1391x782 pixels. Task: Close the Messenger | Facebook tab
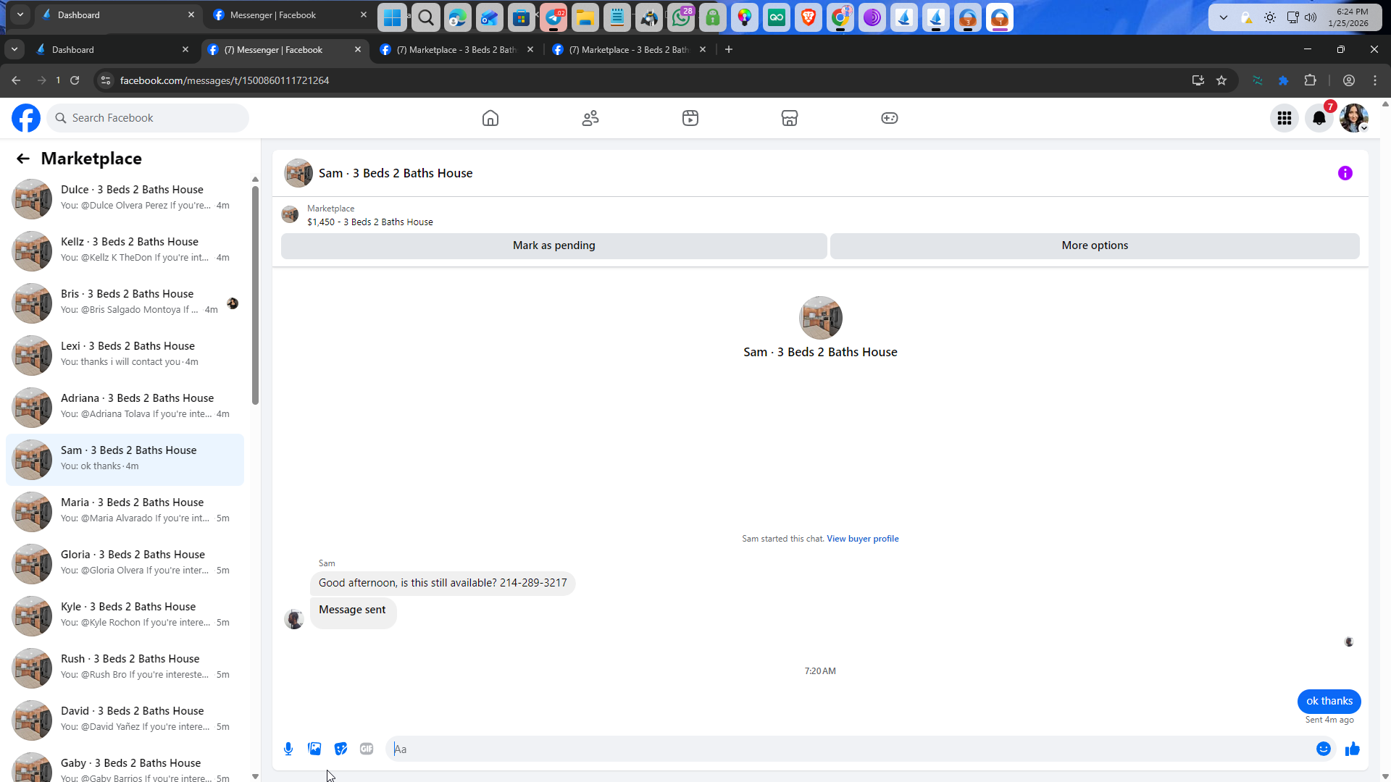[358, 50]
